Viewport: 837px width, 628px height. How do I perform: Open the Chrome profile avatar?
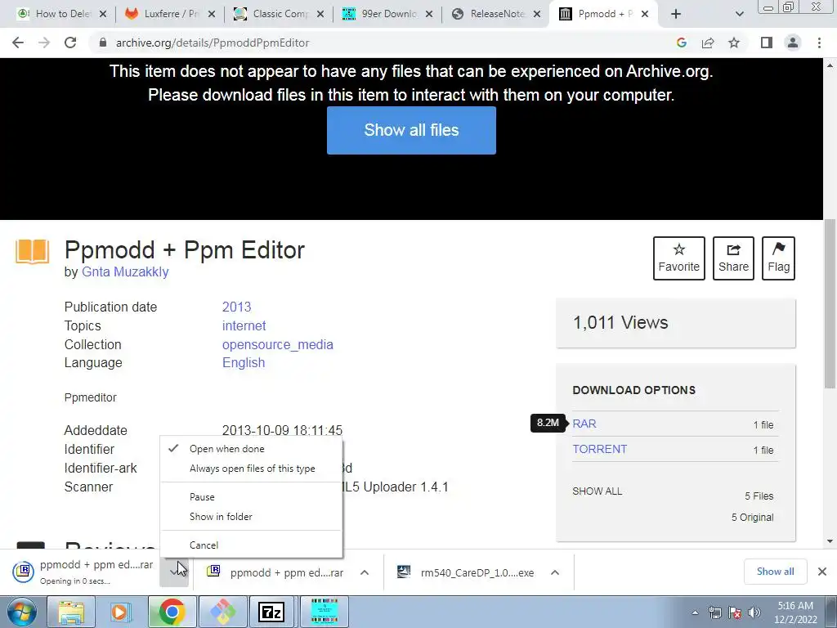pyautogui.click(x=793, y=43)
